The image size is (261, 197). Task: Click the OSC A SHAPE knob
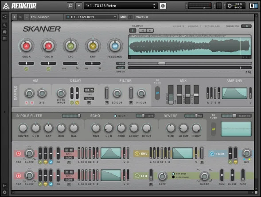[x=29, y=153]
